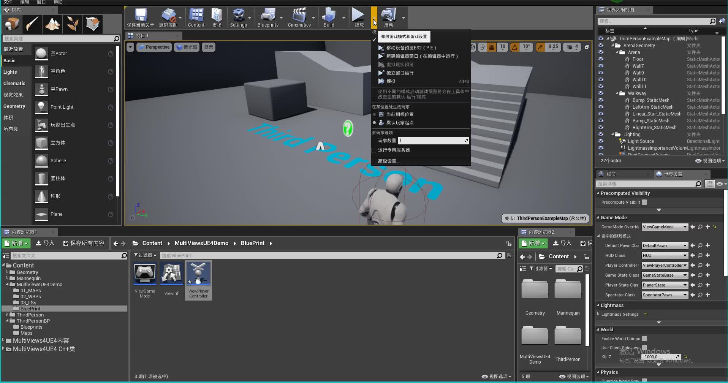
Task: Open the GameMode Override dropdown
Action: 664,227
